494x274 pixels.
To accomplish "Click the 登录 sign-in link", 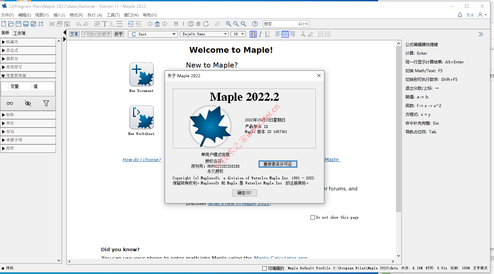I will [470, 15].
